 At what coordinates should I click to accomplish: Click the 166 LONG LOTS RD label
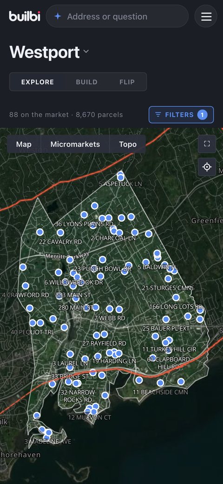(176, 307)
